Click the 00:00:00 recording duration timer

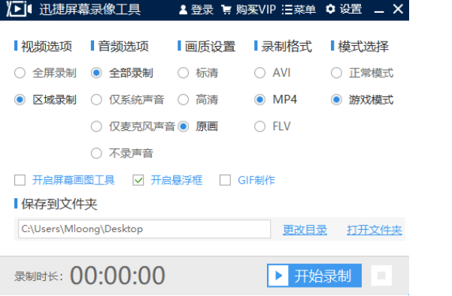[x=117, y=275]
